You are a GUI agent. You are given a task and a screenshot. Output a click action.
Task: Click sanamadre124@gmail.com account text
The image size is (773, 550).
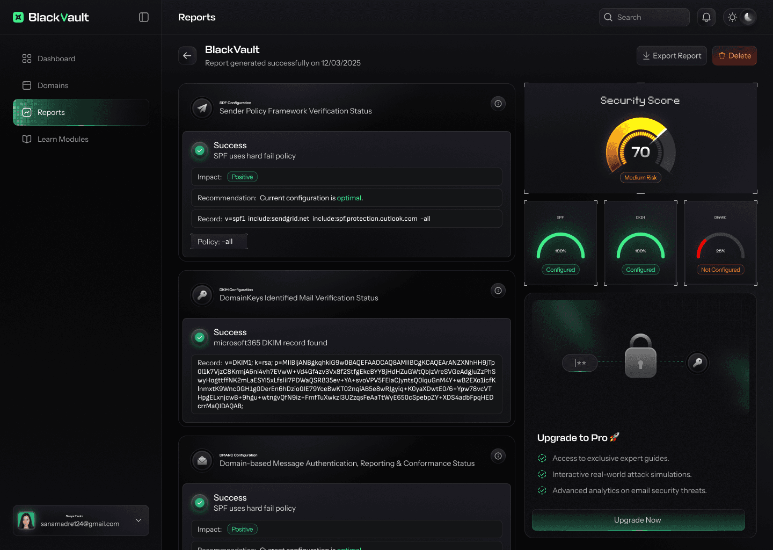coord(80,524)
